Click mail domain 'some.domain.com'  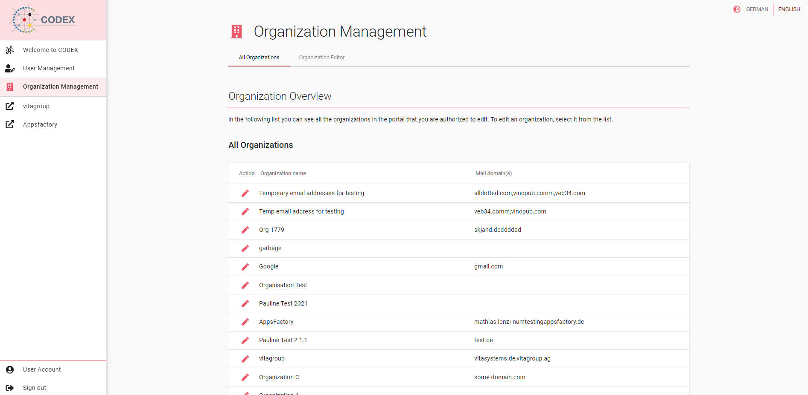pos(500,377)
